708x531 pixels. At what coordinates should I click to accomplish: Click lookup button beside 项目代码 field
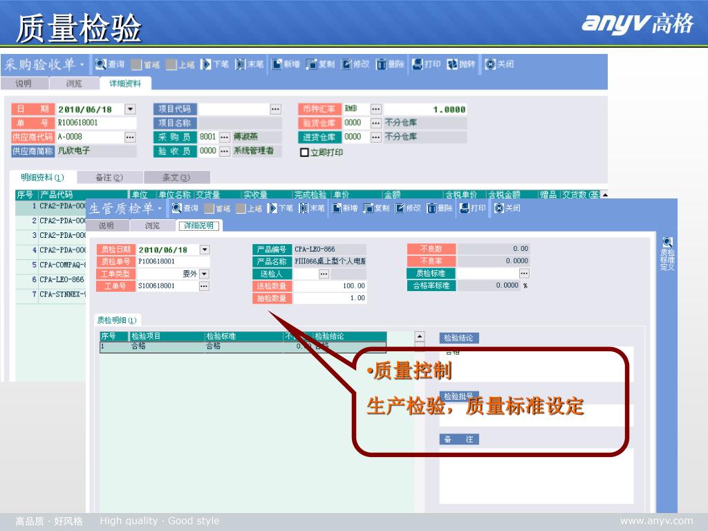point(275,109)
